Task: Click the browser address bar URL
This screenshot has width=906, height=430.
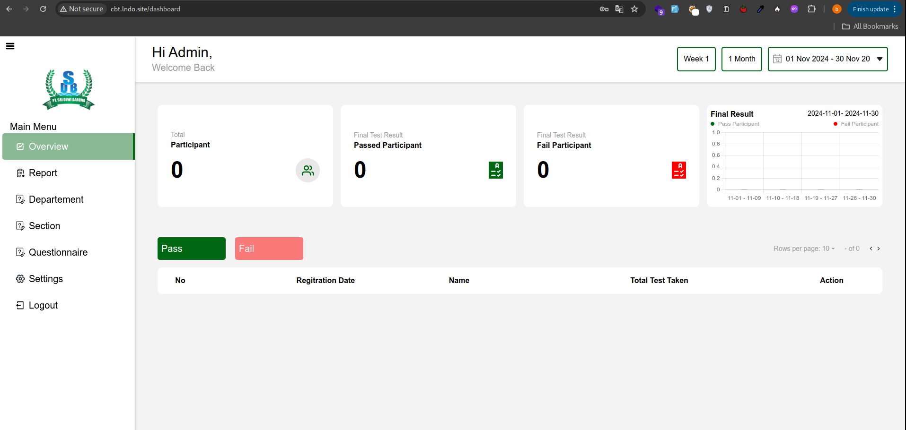Action: tap(145, 9)
